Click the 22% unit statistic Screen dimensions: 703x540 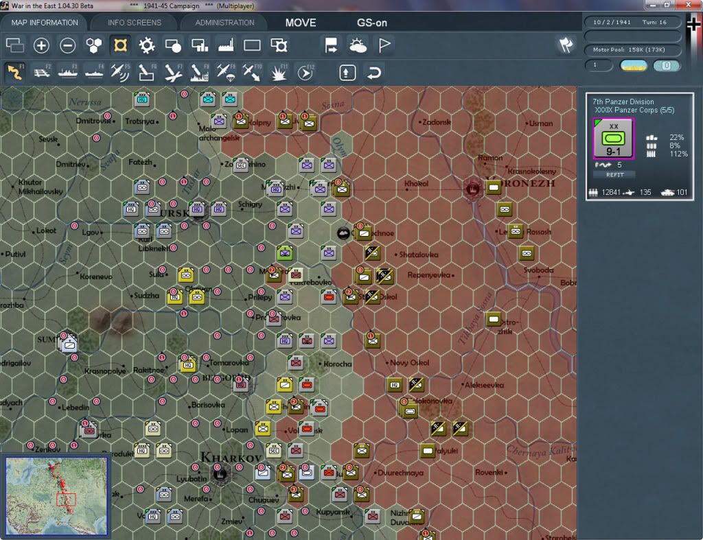pos(676,137)
